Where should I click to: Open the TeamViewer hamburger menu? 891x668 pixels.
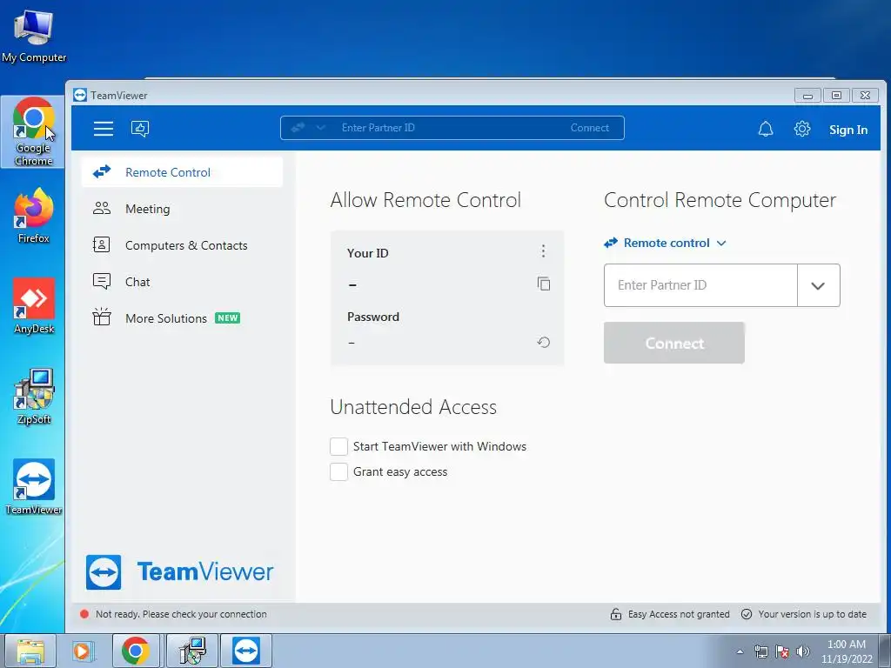[x=104, y=129]
